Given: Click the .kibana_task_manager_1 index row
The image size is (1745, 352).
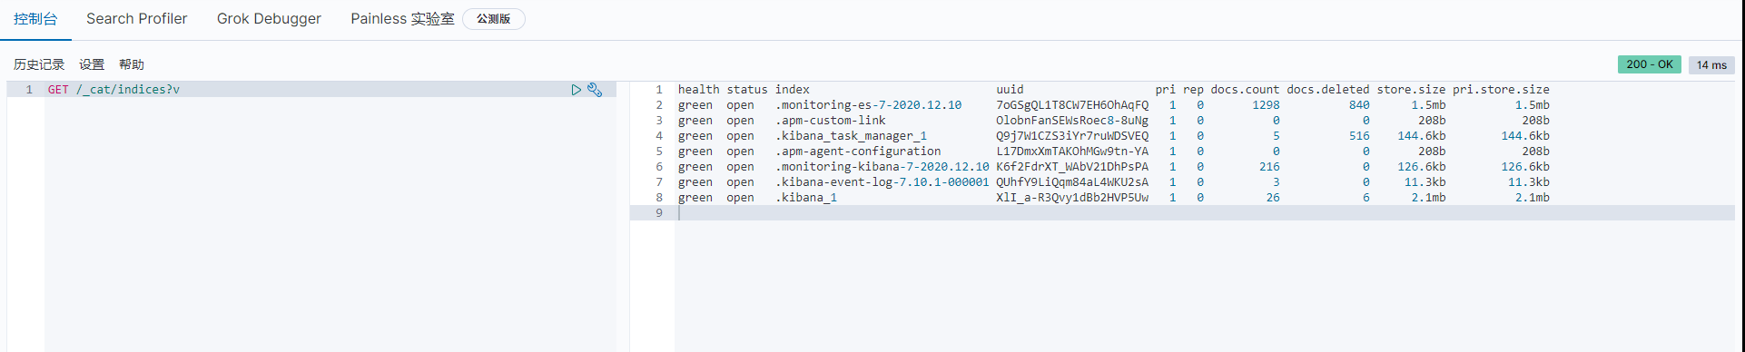Looking at the screenshot, I should (x=1113, y=136).
